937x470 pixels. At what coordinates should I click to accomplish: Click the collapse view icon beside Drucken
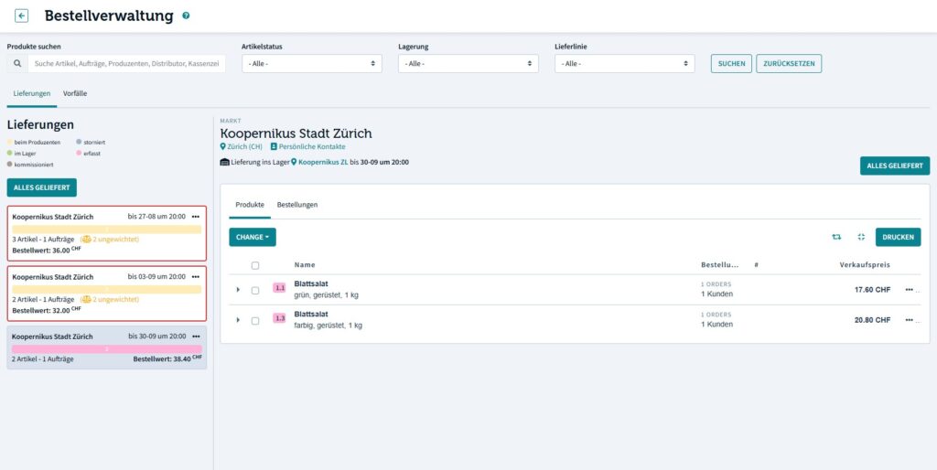point(861,237)
